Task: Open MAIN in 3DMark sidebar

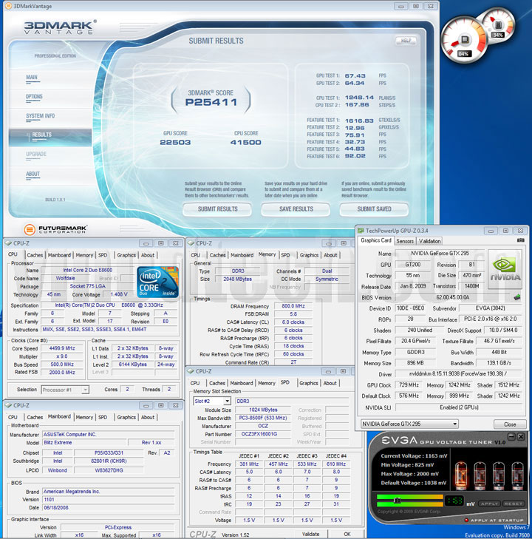Action: [x=32, y=78]
